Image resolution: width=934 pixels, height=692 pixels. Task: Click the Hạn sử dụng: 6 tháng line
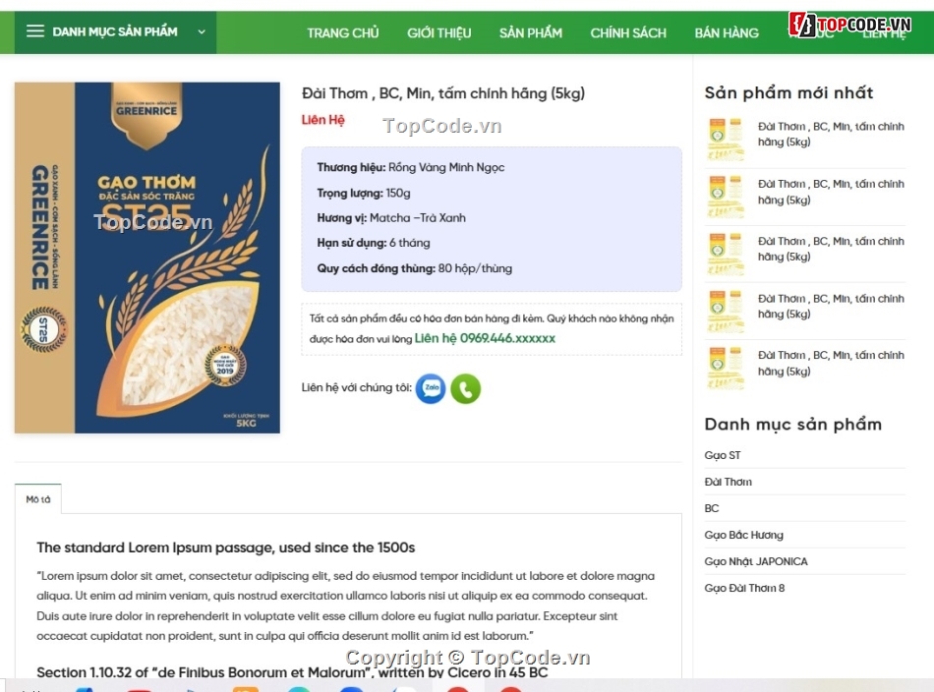(374, 243)
